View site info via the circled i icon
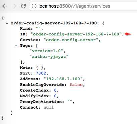This screenshot has width=137, height=124. 34,6
